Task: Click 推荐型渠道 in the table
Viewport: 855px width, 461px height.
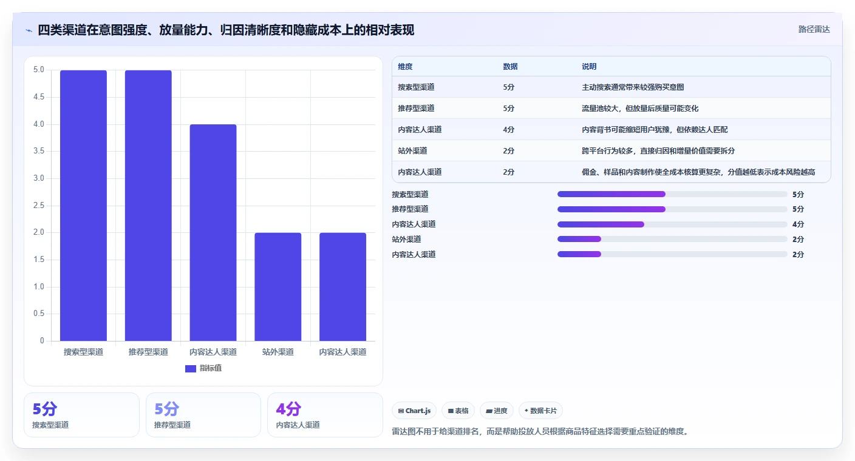Action: point(416,109)
